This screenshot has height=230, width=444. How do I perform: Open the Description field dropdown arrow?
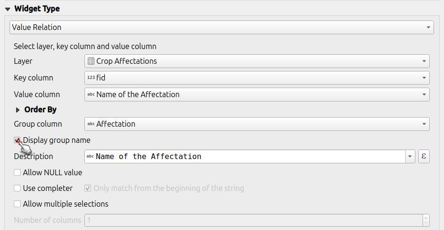[x=410, y=157]
